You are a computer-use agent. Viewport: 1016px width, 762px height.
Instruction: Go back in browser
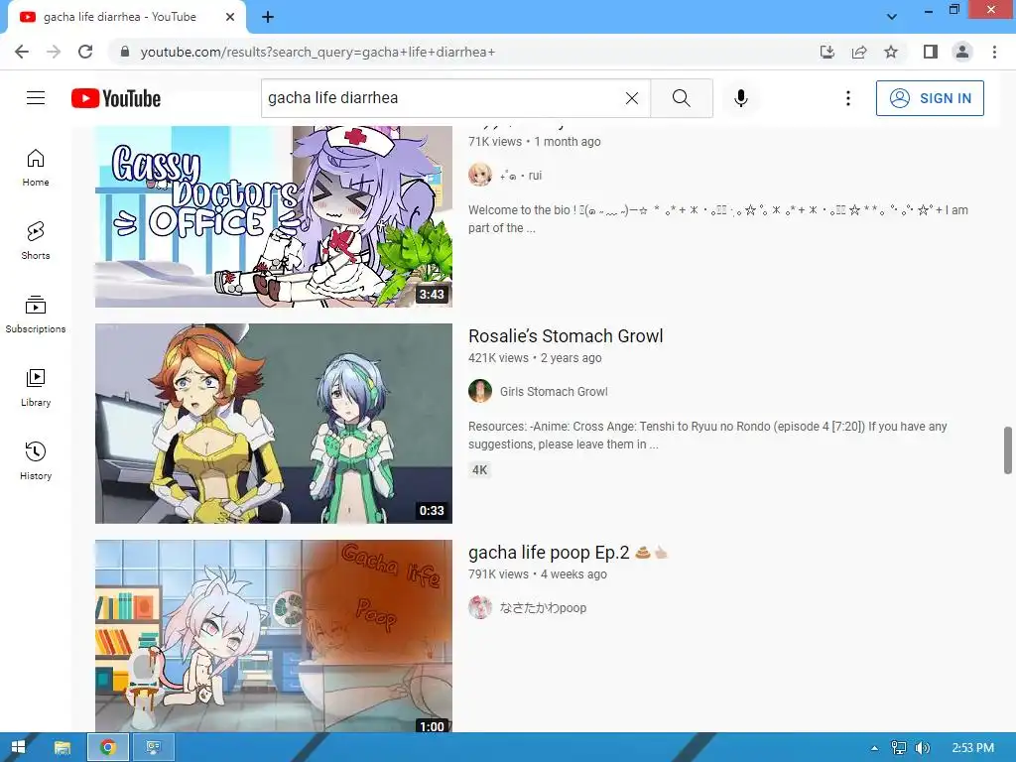[x=22, y=52]
